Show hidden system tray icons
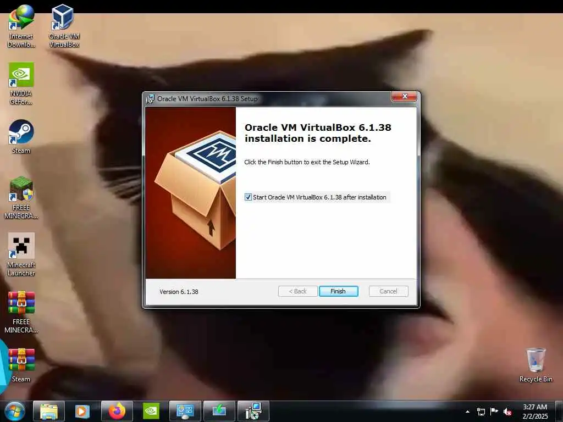563x422 pixels. [467, 412]
